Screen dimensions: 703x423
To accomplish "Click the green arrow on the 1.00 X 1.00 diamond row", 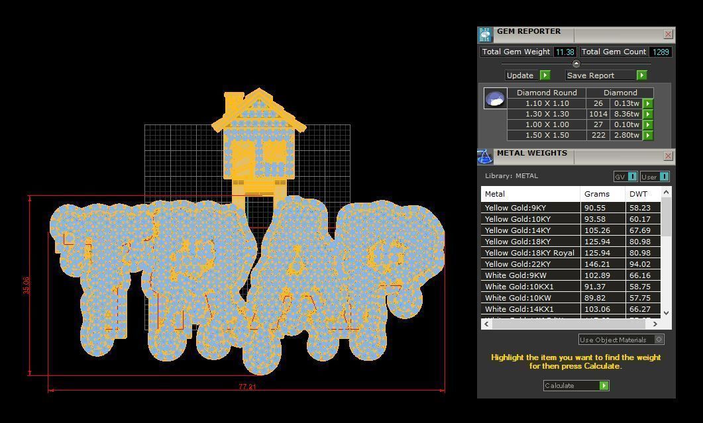I will 648,124.
